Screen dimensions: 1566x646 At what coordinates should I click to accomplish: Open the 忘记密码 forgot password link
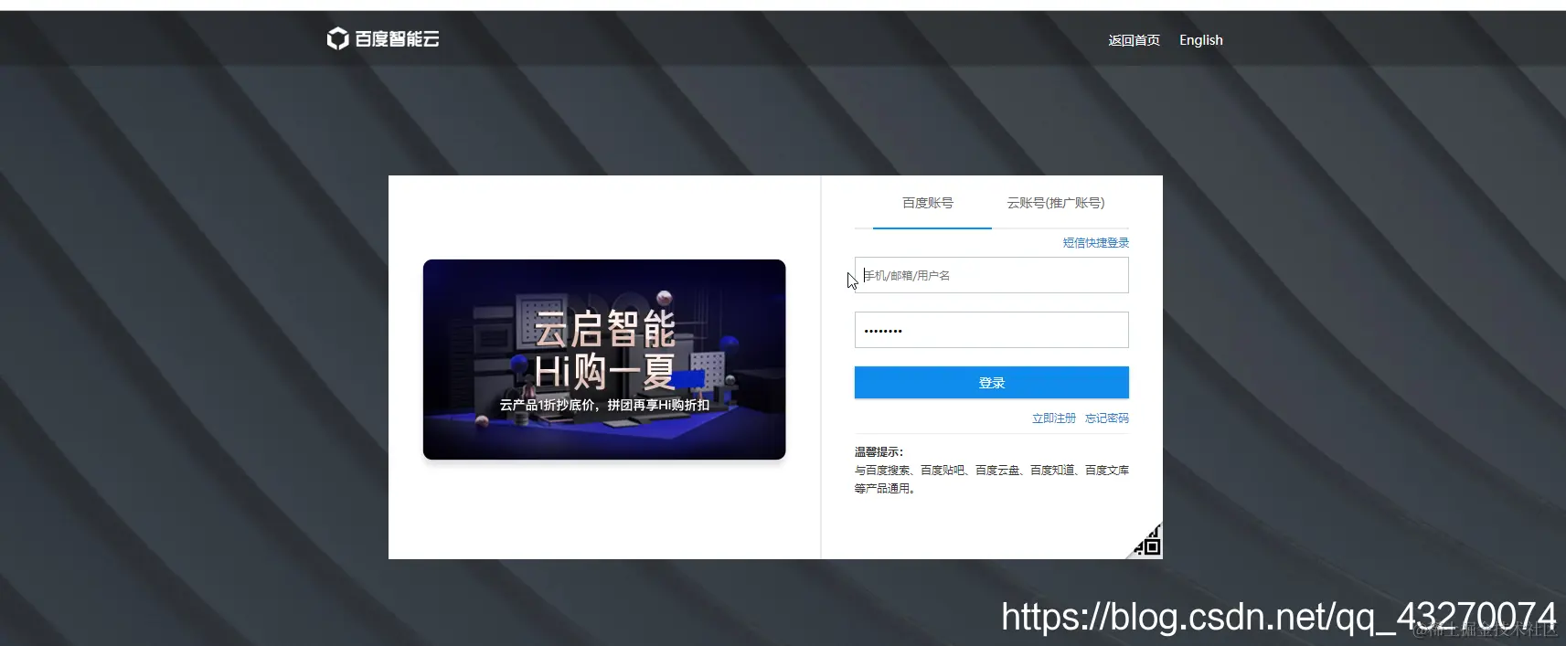1107,418
